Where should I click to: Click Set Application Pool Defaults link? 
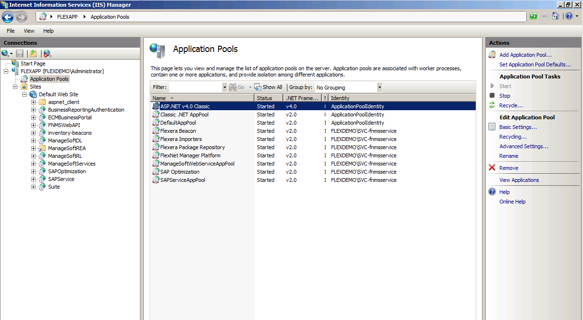coord(535,64)
